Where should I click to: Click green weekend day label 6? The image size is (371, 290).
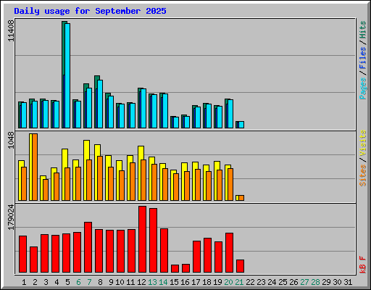tap(78, 282)
